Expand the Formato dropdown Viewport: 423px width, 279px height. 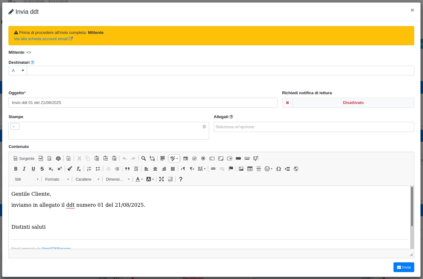point(57,179)
